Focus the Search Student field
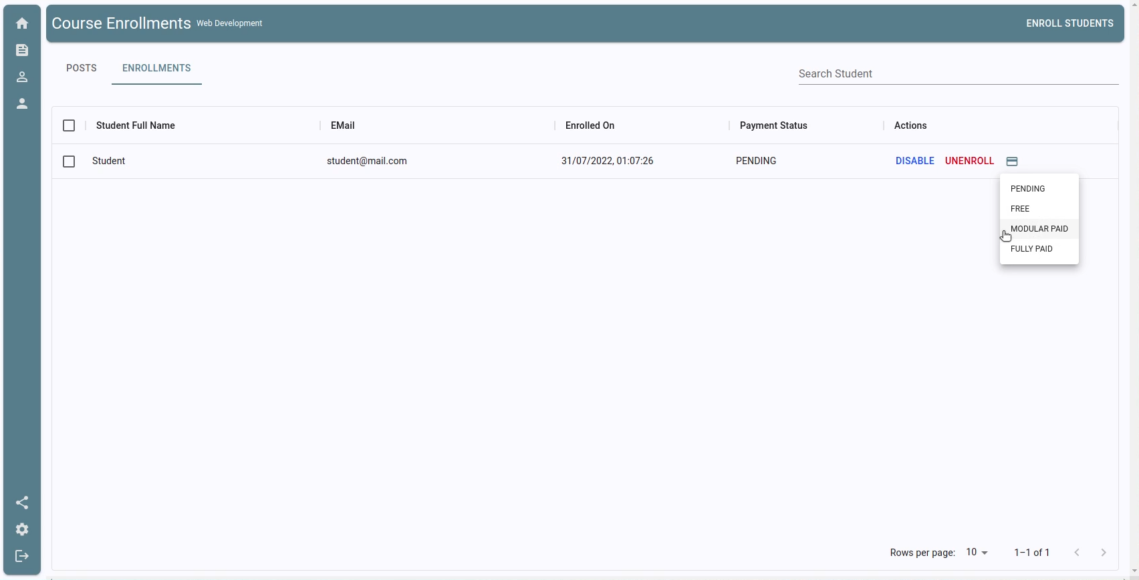 coord(959,74)
